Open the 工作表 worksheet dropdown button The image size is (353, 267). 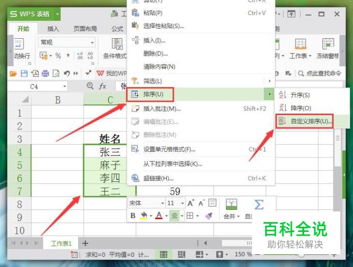click(x=300, y=49)
